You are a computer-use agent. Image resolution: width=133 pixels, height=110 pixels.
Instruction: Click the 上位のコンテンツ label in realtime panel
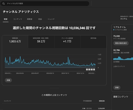pos(119,66)
